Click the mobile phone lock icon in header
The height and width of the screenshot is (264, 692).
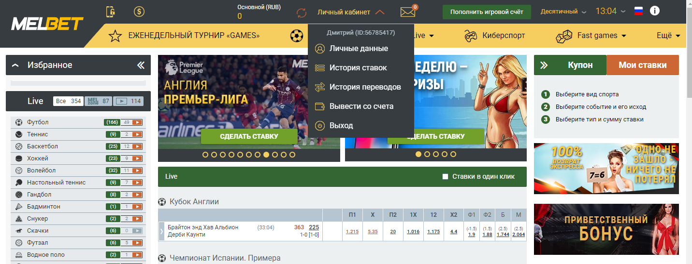[111, 12]
